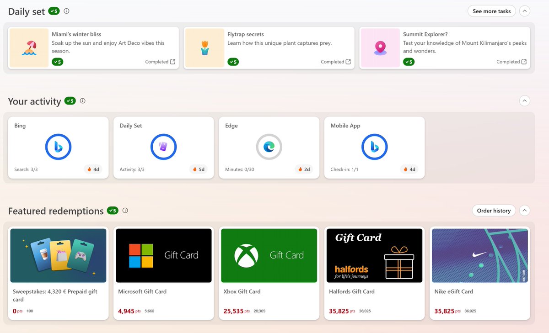Click the 25,535 pts price

click(237, 311)
